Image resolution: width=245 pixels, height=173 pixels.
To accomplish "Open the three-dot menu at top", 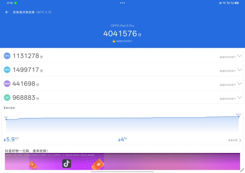I will (122, 3).
